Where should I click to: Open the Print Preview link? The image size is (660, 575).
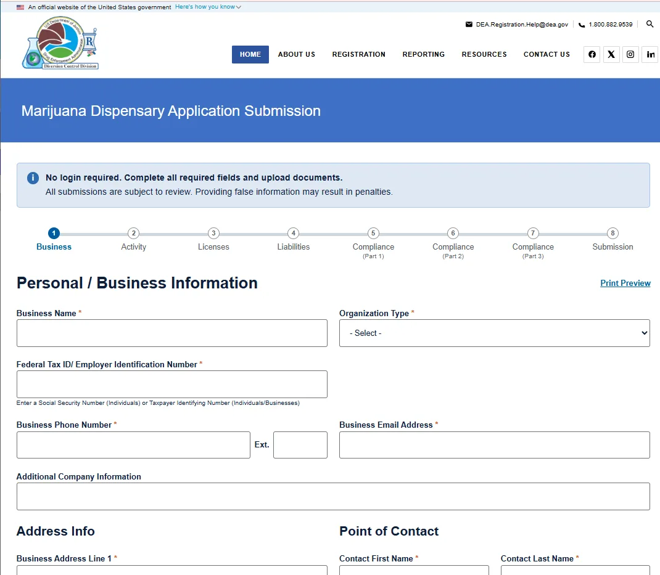point(625,283)
